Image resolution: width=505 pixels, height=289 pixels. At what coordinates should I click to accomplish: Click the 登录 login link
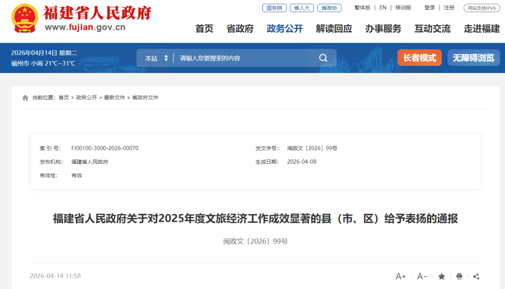click(429, 7)
